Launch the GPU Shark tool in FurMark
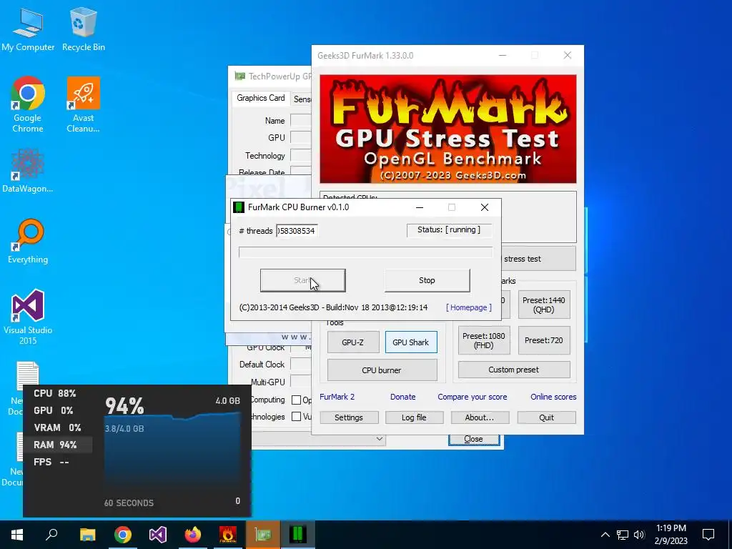 click(411, 342)
